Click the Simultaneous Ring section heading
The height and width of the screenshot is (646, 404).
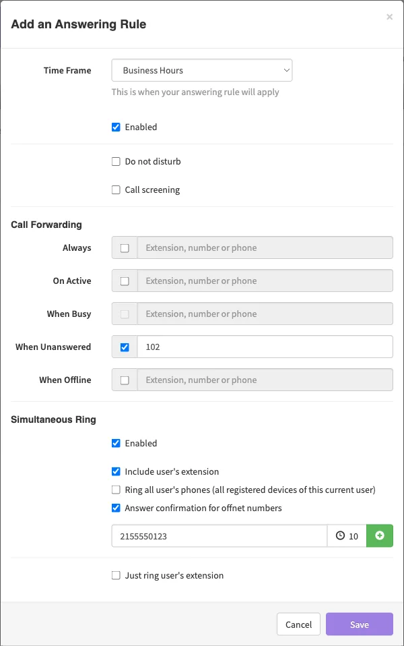click(53, 419)
